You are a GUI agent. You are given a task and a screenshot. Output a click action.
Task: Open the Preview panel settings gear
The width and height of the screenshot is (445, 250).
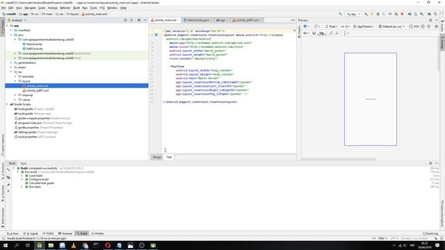pyautogui.click(x=430, y=20)
